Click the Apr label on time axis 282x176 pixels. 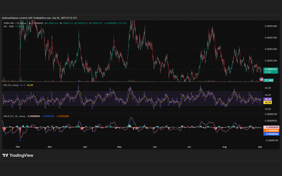[85, 147]
